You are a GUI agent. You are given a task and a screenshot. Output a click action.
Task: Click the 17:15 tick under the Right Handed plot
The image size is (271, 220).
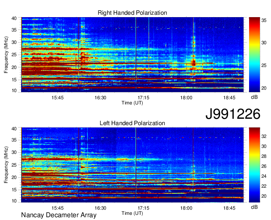tap(143, 98)
